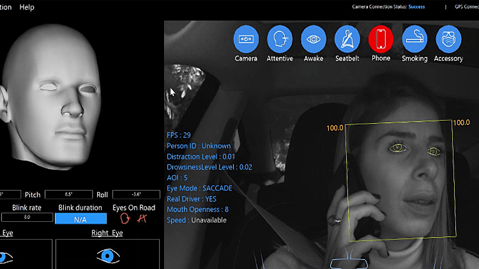This screenshot has height=269, width=479.
Task: Click the Distraction Level : 0.01 readout
Action: (x=201, y=156)
